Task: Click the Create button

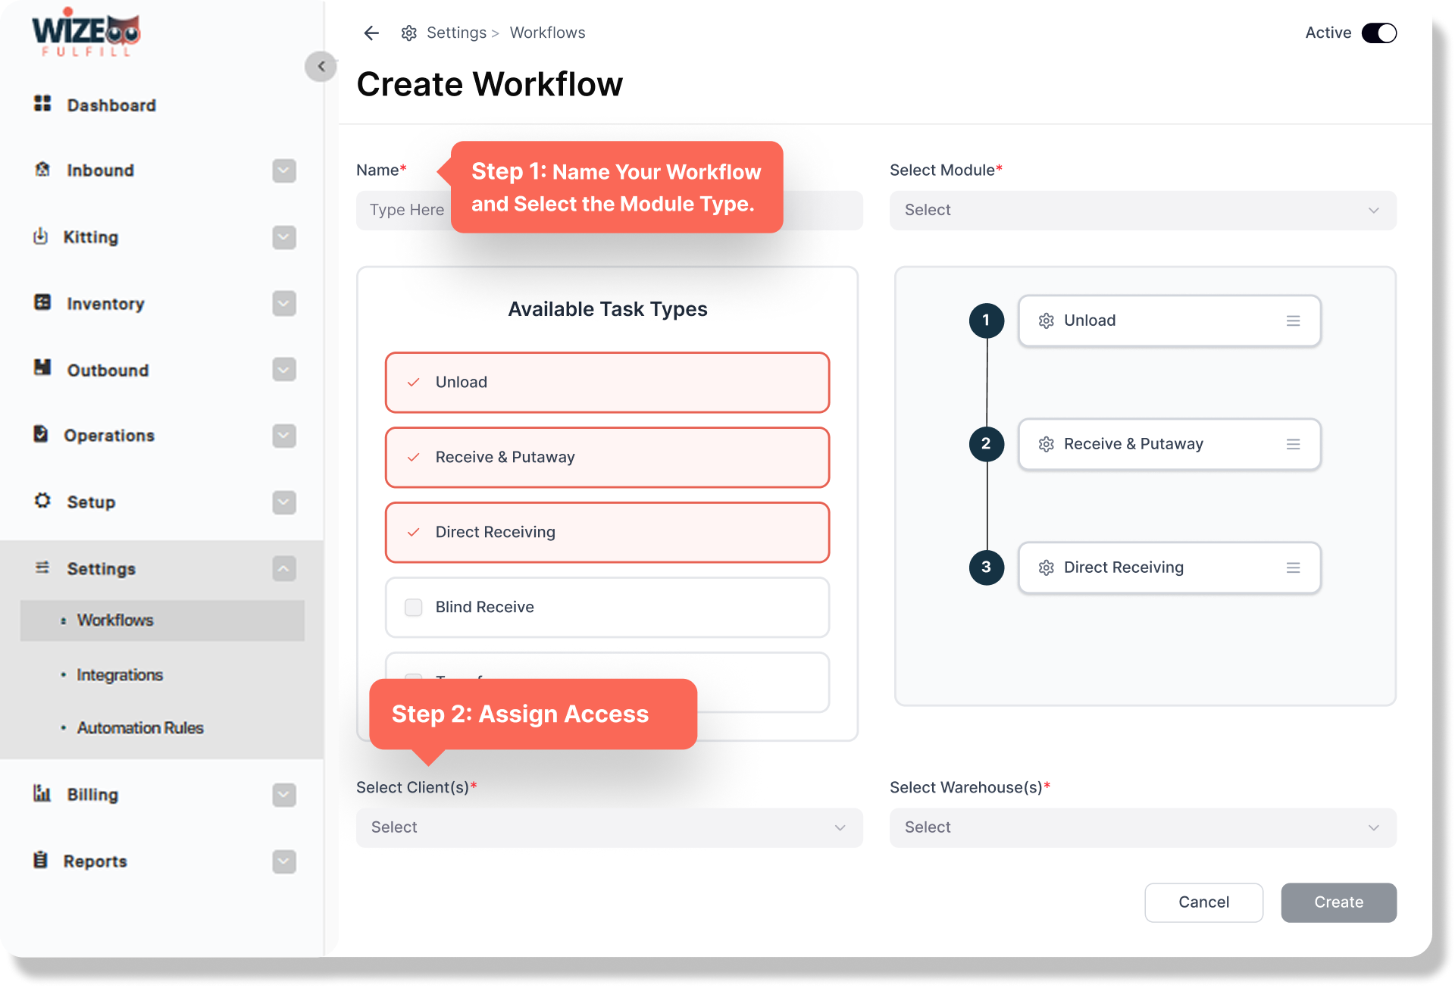Action: [1338, 902]
